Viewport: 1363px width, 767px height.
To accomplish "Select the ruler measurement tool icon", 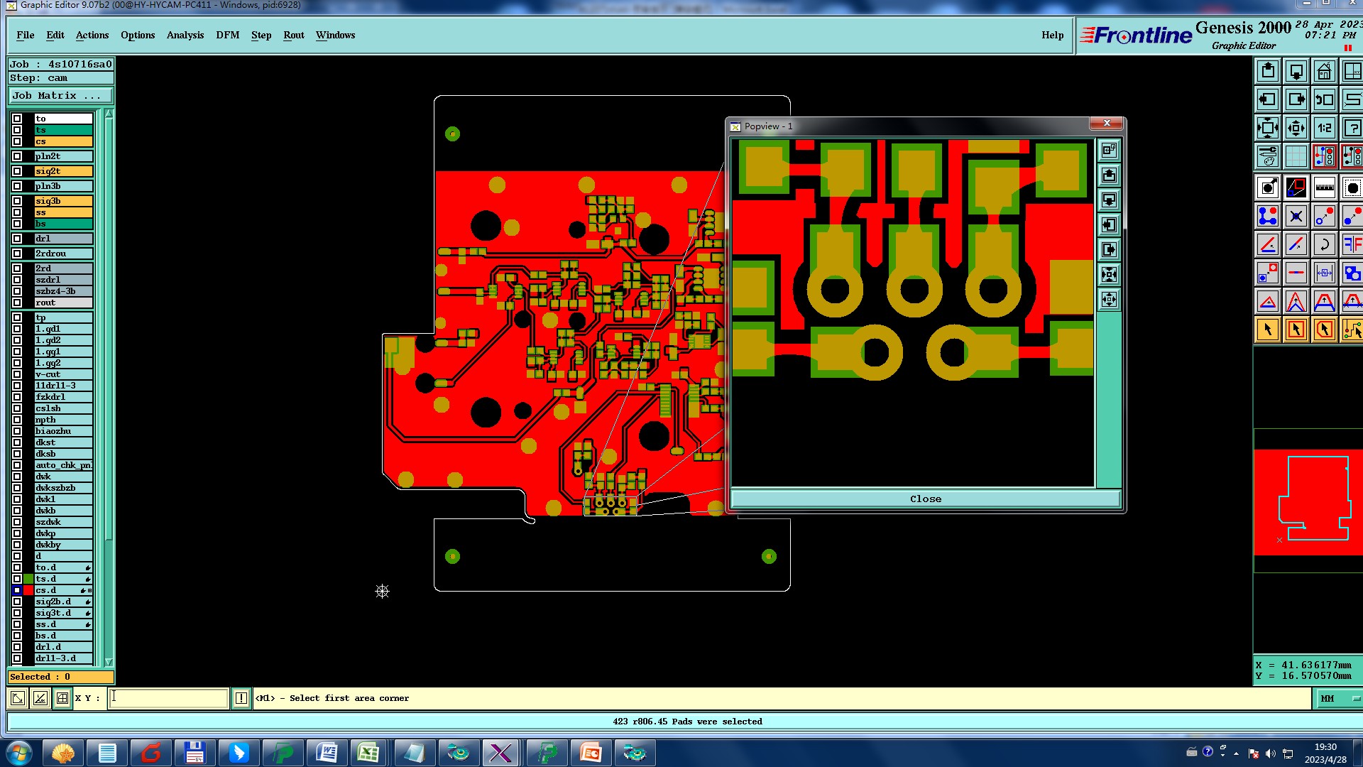I will (x=1324, y=188).
